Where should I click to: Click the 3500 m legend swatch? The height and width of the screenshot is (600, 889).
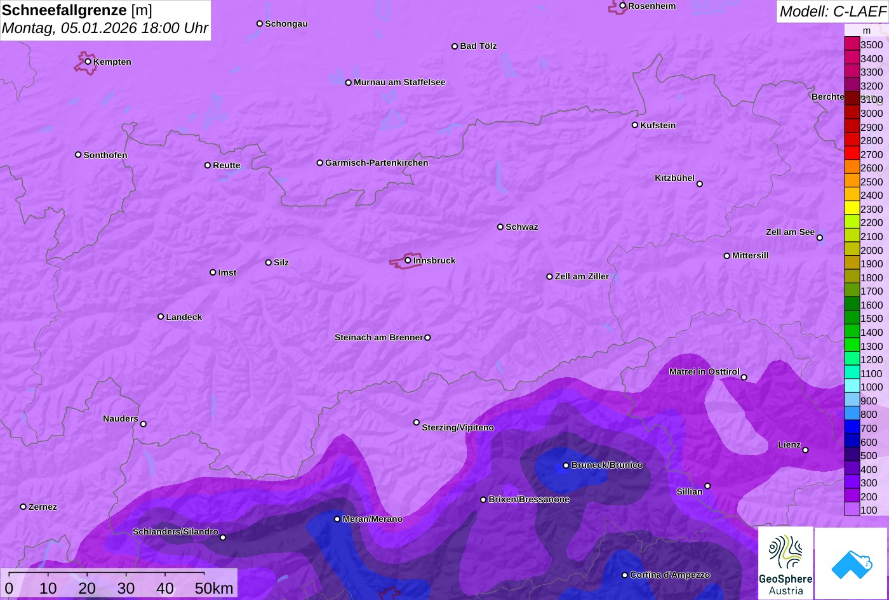(x=852, y=44)
